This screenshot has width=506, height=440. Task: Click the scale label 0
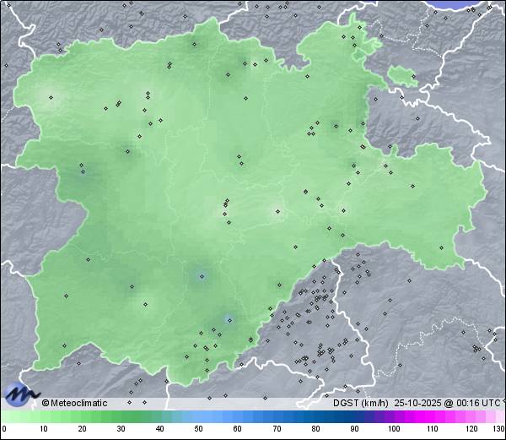(x=4, y=429)
